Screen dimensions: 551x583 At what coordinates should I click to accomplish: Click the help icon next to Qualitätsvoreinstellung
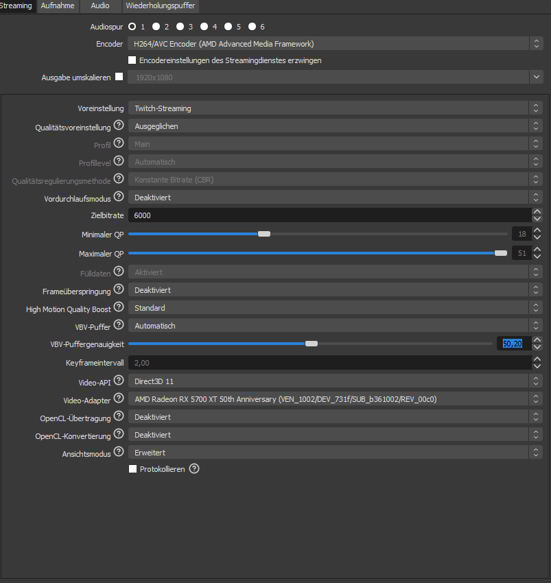(119, 126)
